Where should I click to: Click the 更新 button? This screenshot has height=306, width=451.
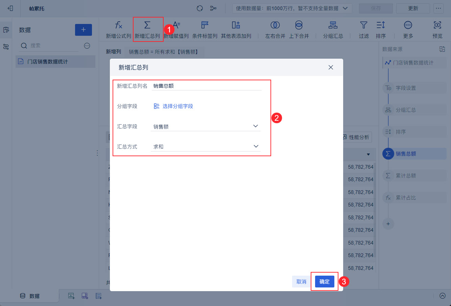[x=413, y=8]
